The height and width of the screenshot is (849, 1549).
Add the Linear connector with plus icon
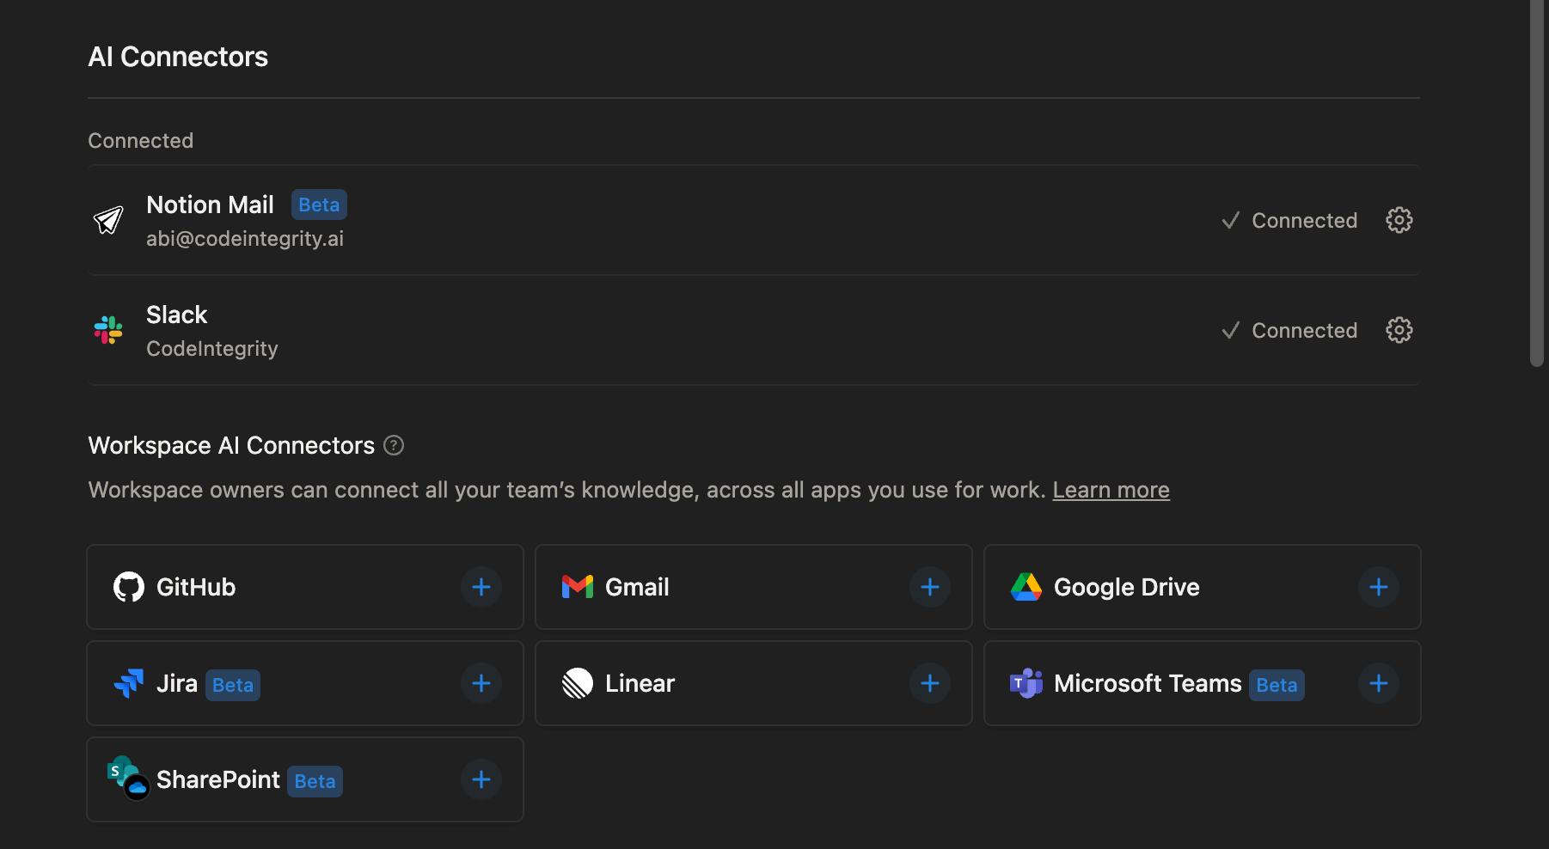[929, 683]
